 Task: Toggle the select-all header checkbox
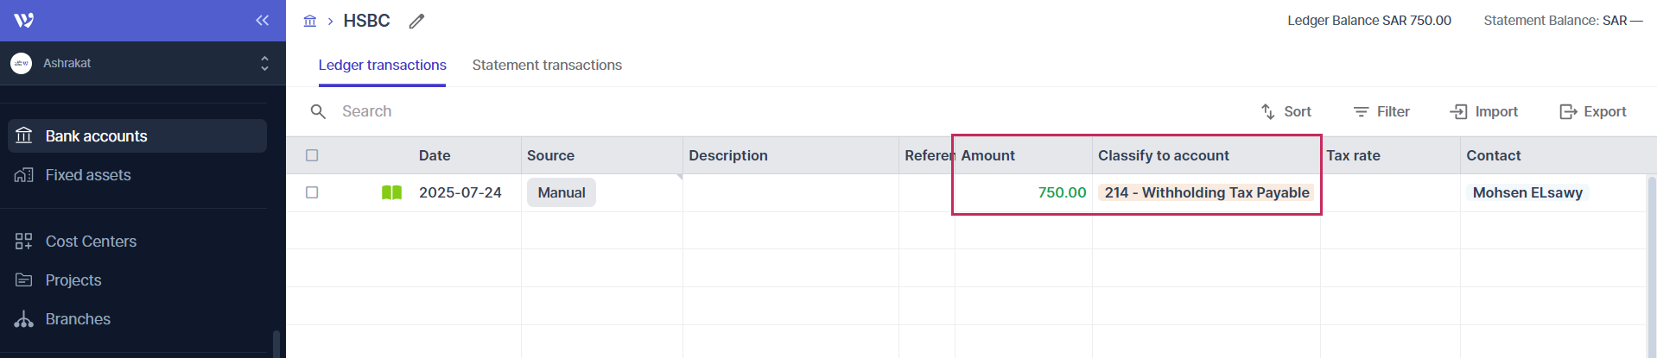click(312, 155)
